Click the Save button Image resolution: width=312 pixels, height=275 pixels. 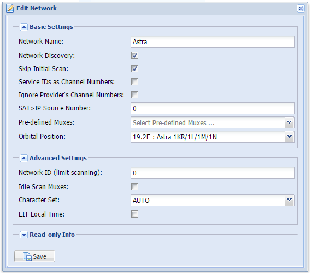(x=34, y=256)
